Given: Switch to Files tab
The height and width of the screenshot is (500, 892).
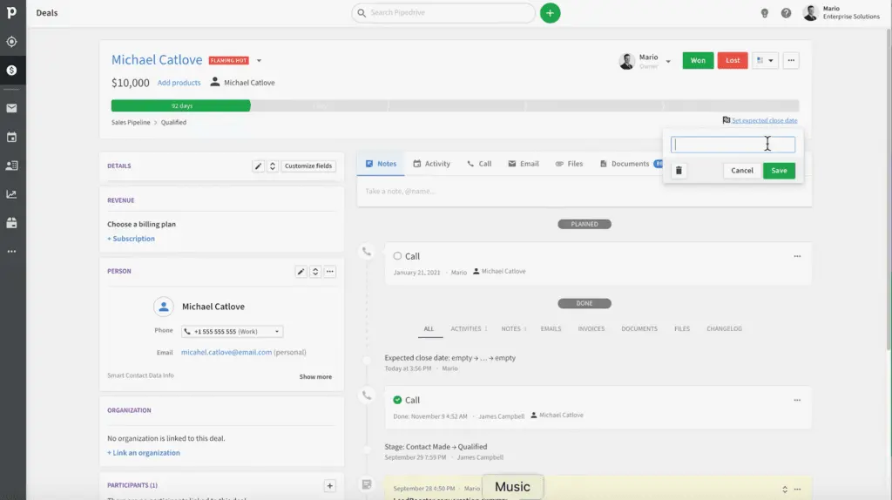Looking at the screenshot, I should click(569, 164).
